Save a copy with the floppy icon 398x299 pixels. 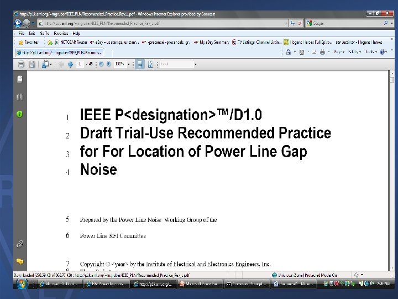[x=32, y=64]
